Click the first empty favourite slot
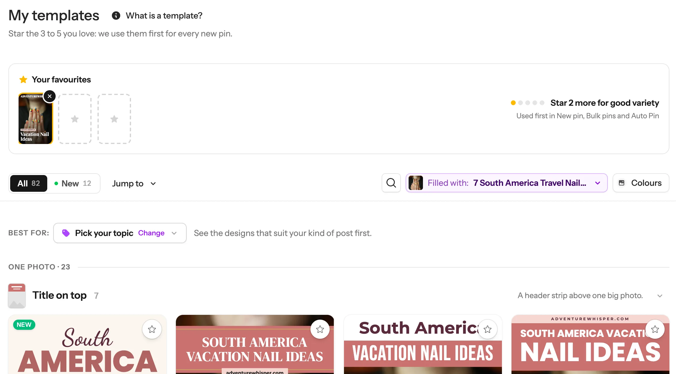Image resolution: width=676 pixels, height=374 pixels. click(75, 119)
